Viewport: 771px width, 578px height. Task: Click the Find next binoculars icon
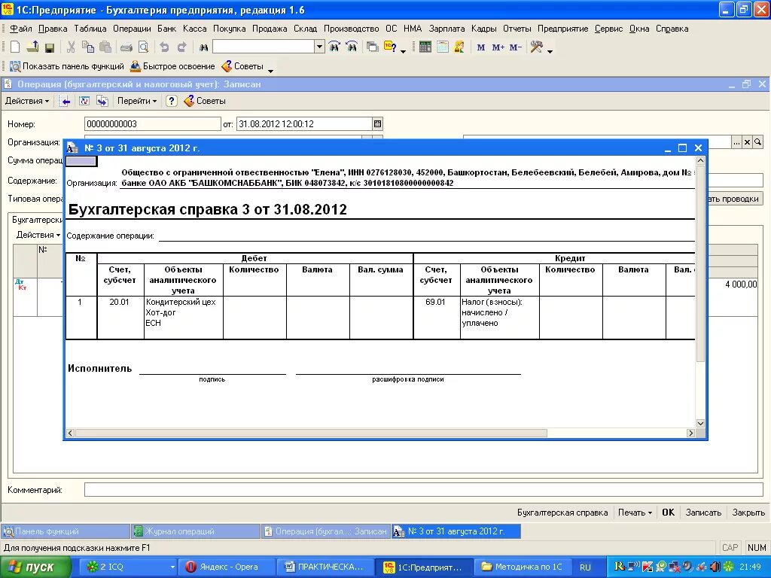[352, 47]
